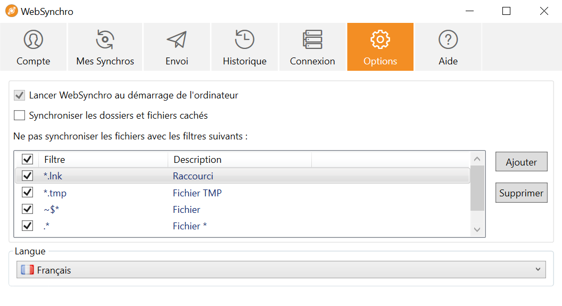Click the Supprimer button
Viewport: 562px width, 306px height.
coord(521,193)
